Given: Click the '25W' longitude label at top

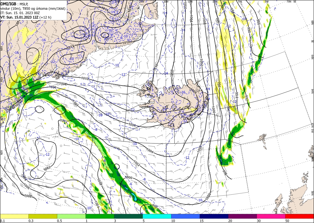Looking at the screenshot, I should point(141,2).
